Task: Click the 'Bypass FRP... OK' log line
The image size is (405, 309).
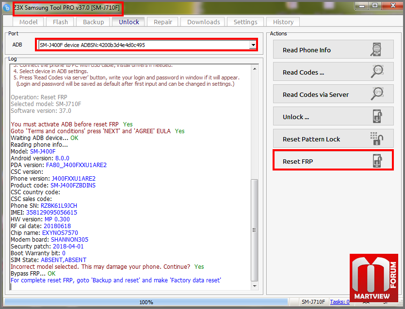Action: [33, 274]
